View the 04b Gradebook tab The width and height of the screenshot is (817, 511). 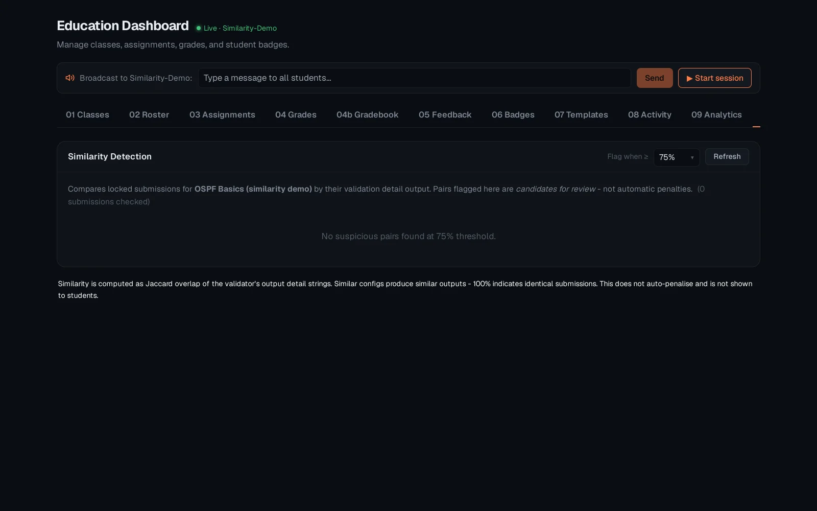tap(367, 115)
